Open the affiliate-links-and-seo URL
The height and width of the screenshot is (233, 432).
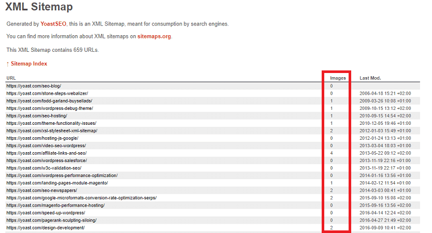46,153
